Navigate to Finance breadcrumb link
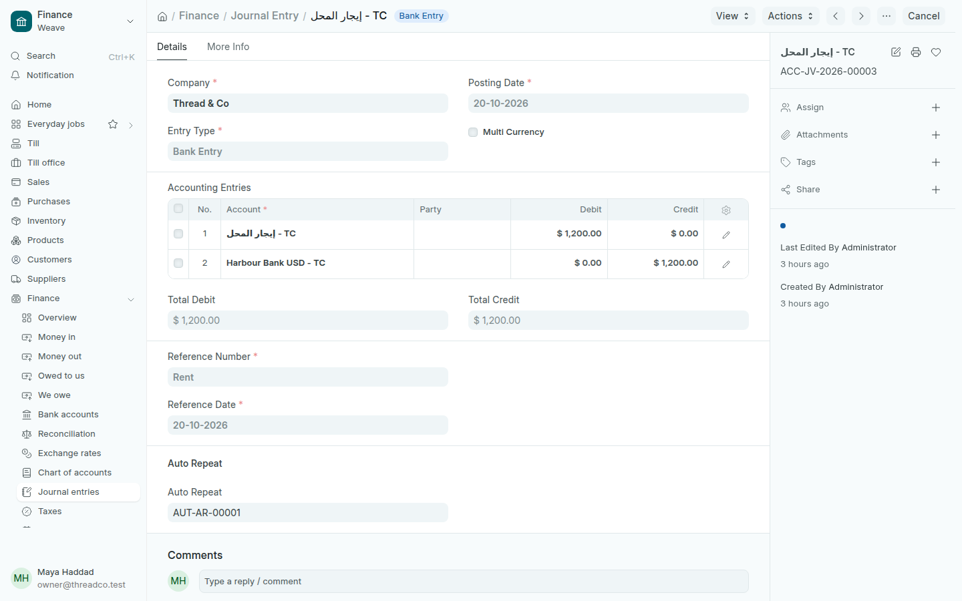The width and height of the screenshot is (962, 601). tap(199, 15)
